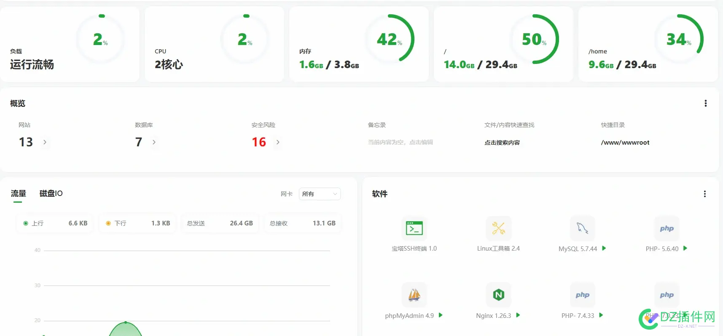
Task: Click the 内存 42% gauge
Action: click(x=390, y=39)
